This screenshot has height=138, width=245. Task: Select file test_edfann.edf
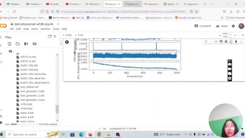click(29, 87)
